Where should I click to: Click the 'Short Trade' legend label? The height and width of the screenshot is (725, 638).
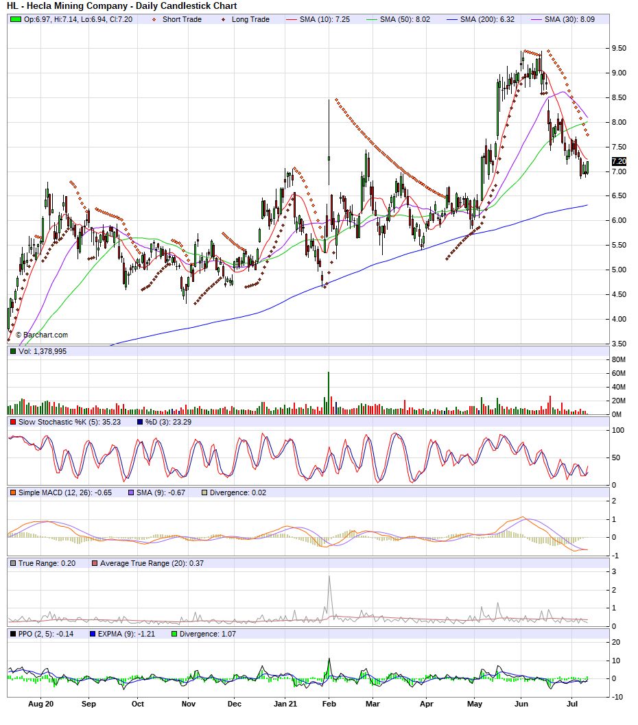[x=182, y=19]
